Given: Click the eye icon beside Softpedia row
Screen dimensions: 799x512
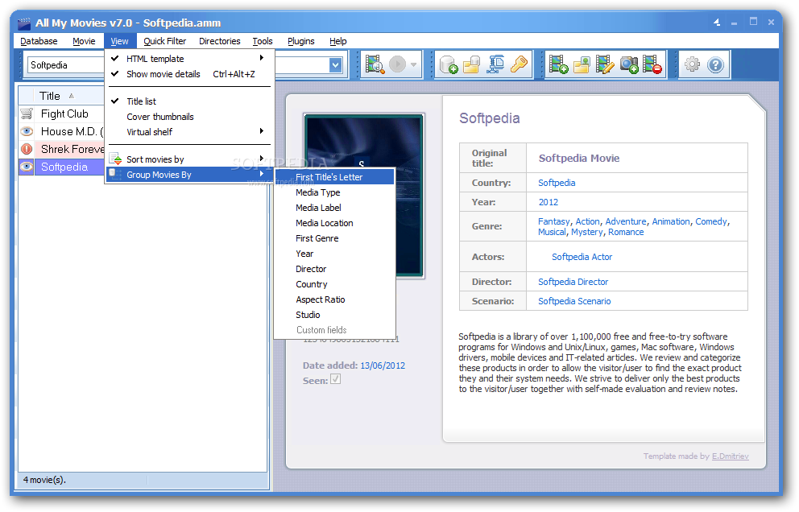Looking at the screenshot, I should click(x=27, y=167).
